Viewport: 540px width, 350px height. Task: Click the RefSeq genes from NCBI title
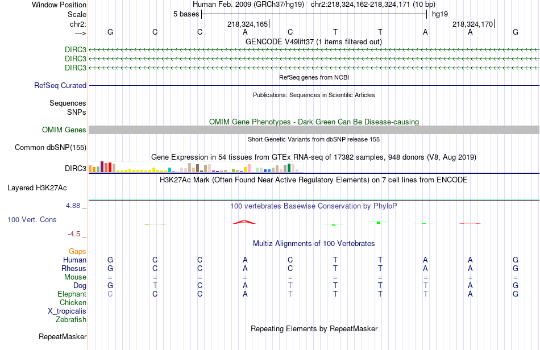pyautogui.click(x=314, y=77)
